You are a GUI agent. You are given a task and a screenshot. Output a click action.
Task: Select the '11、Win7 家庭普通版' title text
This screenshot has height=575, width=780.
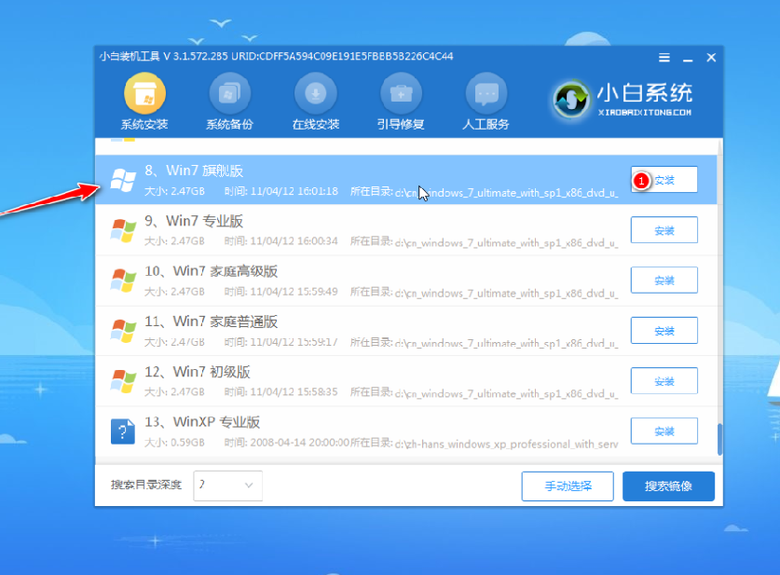pos(212,322)
